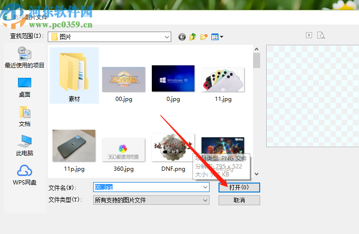Open Recent Items (最近使用的项目) location
359x234 pixels.
[25, 57]
